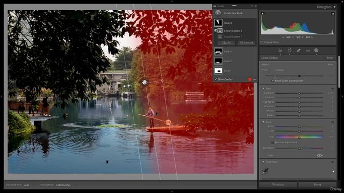
Task: Select the Linear Gradient 2 component
Action: click(233, 31)
